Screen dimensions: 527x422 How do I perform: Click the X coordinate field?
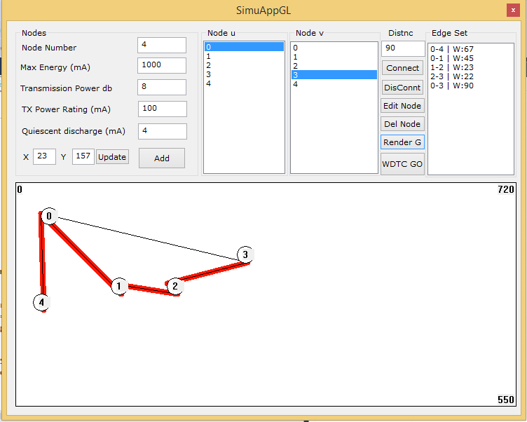click(44, 157)
